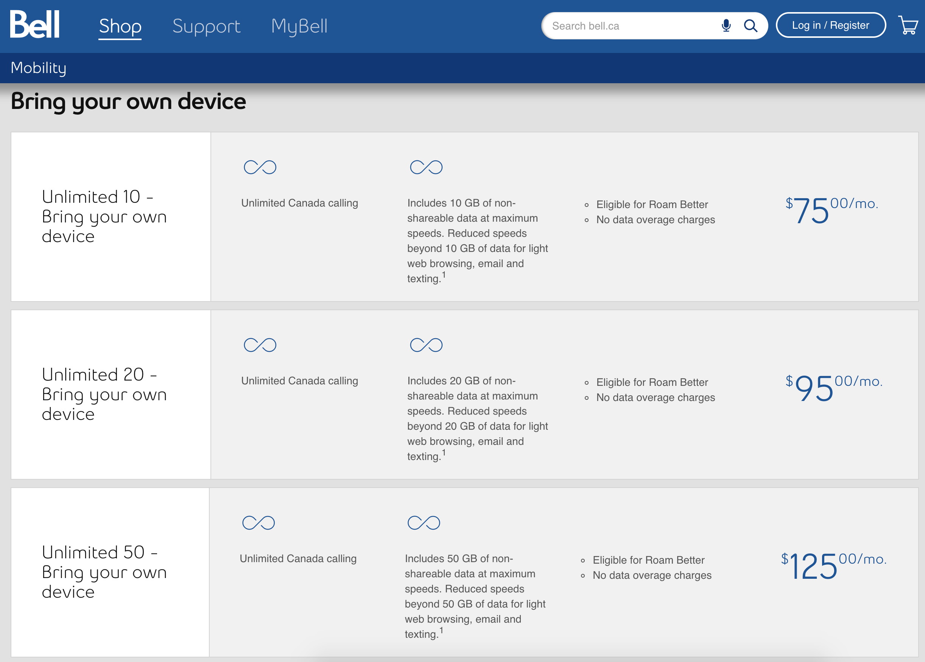
Task: Click infinity icon above Unlimited 10 calling
Action: click(x=260, y=167)
